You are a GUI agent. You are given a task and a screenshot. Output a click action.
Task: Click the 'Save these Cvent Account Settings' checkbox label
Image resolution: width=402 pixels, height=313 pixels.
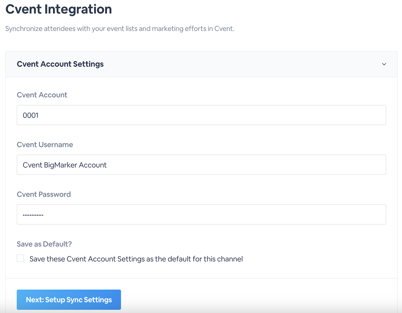pyautogui.click(x=136, y=259)
